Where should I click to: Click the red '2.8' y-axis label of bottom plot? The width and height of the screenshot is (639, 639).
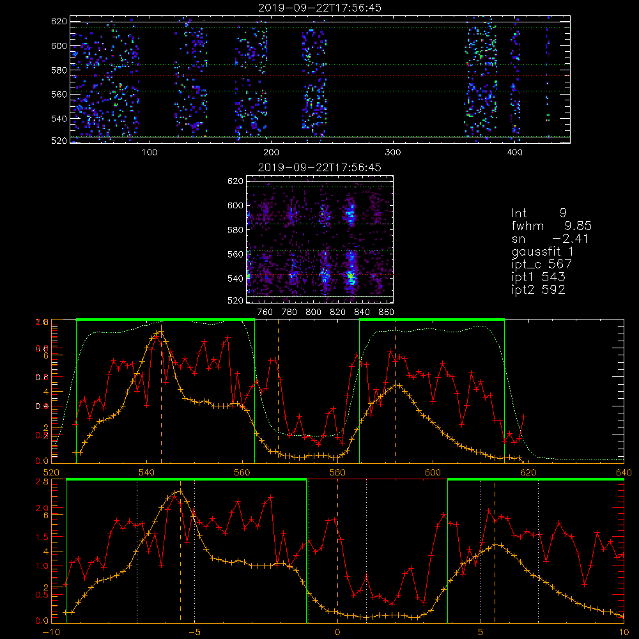coord(42,482)
